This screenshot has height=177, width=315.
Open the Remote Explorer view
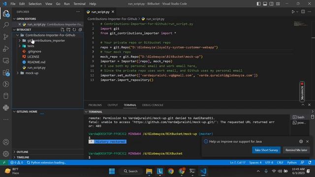pos(6,60)
